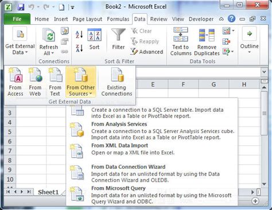Switch to the Review ribbon tab
Viewport: 272px width, 210px height.
pos(158,19)
